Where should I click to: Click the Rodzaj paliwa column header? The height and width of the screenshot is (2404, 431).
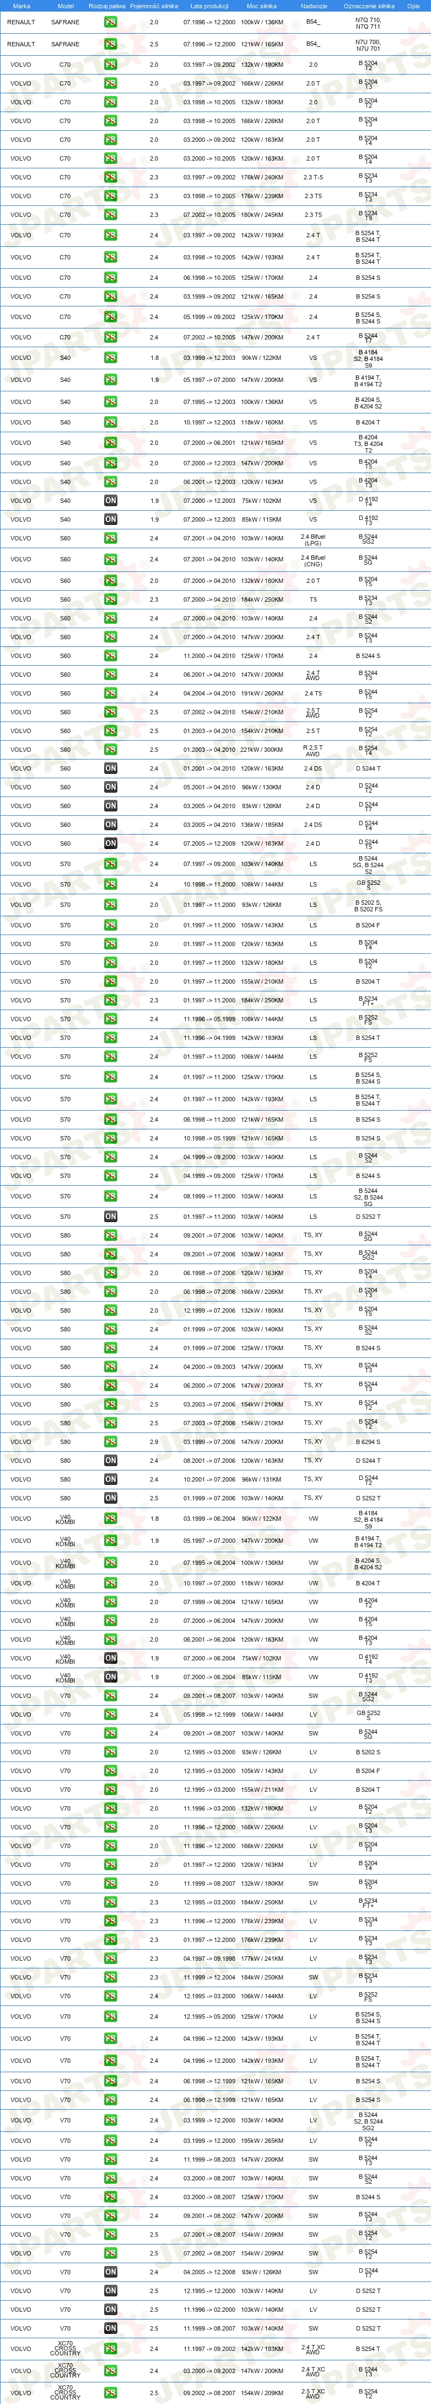pyautogui.click(x=107, y=6)
